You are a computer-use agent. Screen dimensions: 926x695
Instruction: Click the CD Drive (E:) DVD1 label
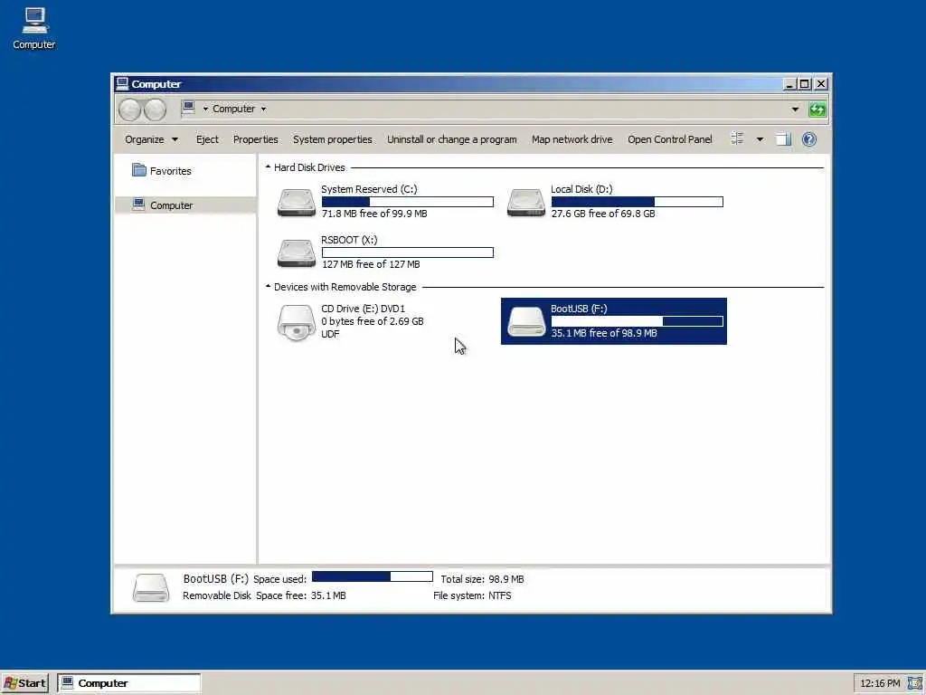tap(364, 309)
